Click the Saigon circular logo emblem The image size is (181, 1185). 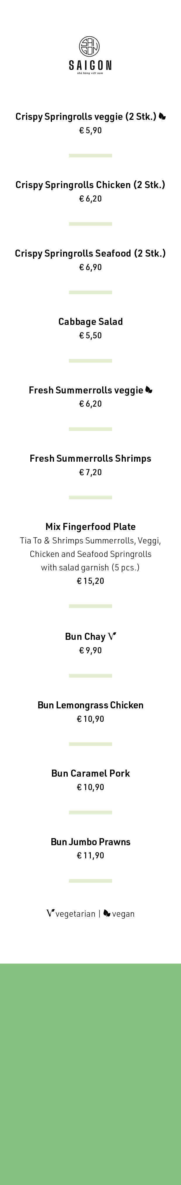(x=90, y=47)
